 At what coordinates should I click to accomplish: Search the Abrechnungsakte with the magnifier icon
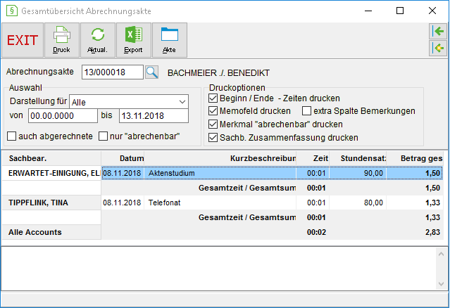pyautogui.click(x=152, y=72)
